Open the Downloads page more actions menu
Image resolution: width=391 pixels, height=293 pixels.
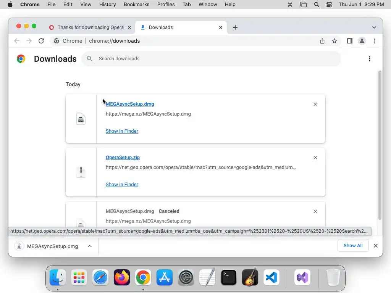point(370,59)
